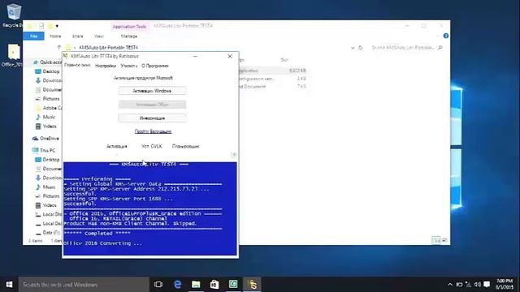Open the Store icon on the taskbar

point(214,285)
